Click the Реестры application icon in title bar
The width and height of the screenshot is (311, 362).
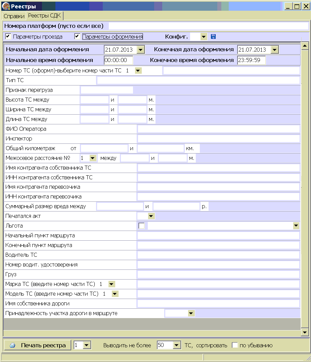click(6, 6)
